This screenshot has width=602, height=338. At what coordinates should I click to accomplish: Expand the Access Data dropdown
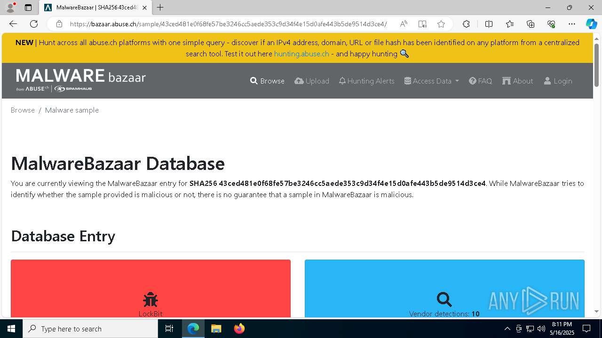pyautogui.click(x=431, y=81)
